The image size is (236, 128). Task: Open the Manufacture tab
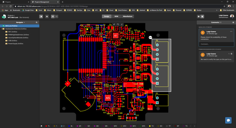pos(128,16)
